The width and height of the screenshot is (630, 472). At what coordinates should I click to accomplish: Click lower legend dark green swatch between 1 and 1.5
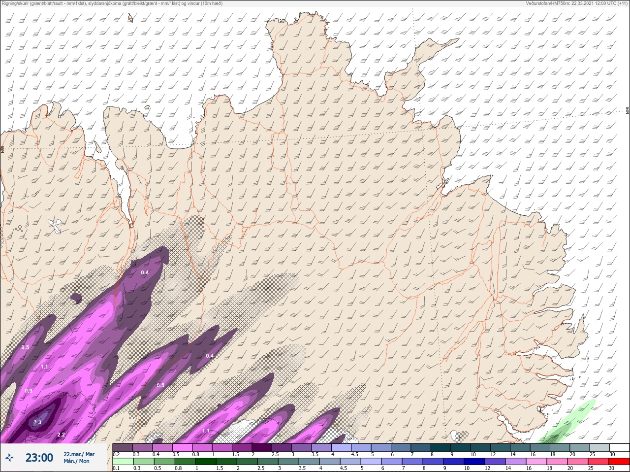click(205, 462)
